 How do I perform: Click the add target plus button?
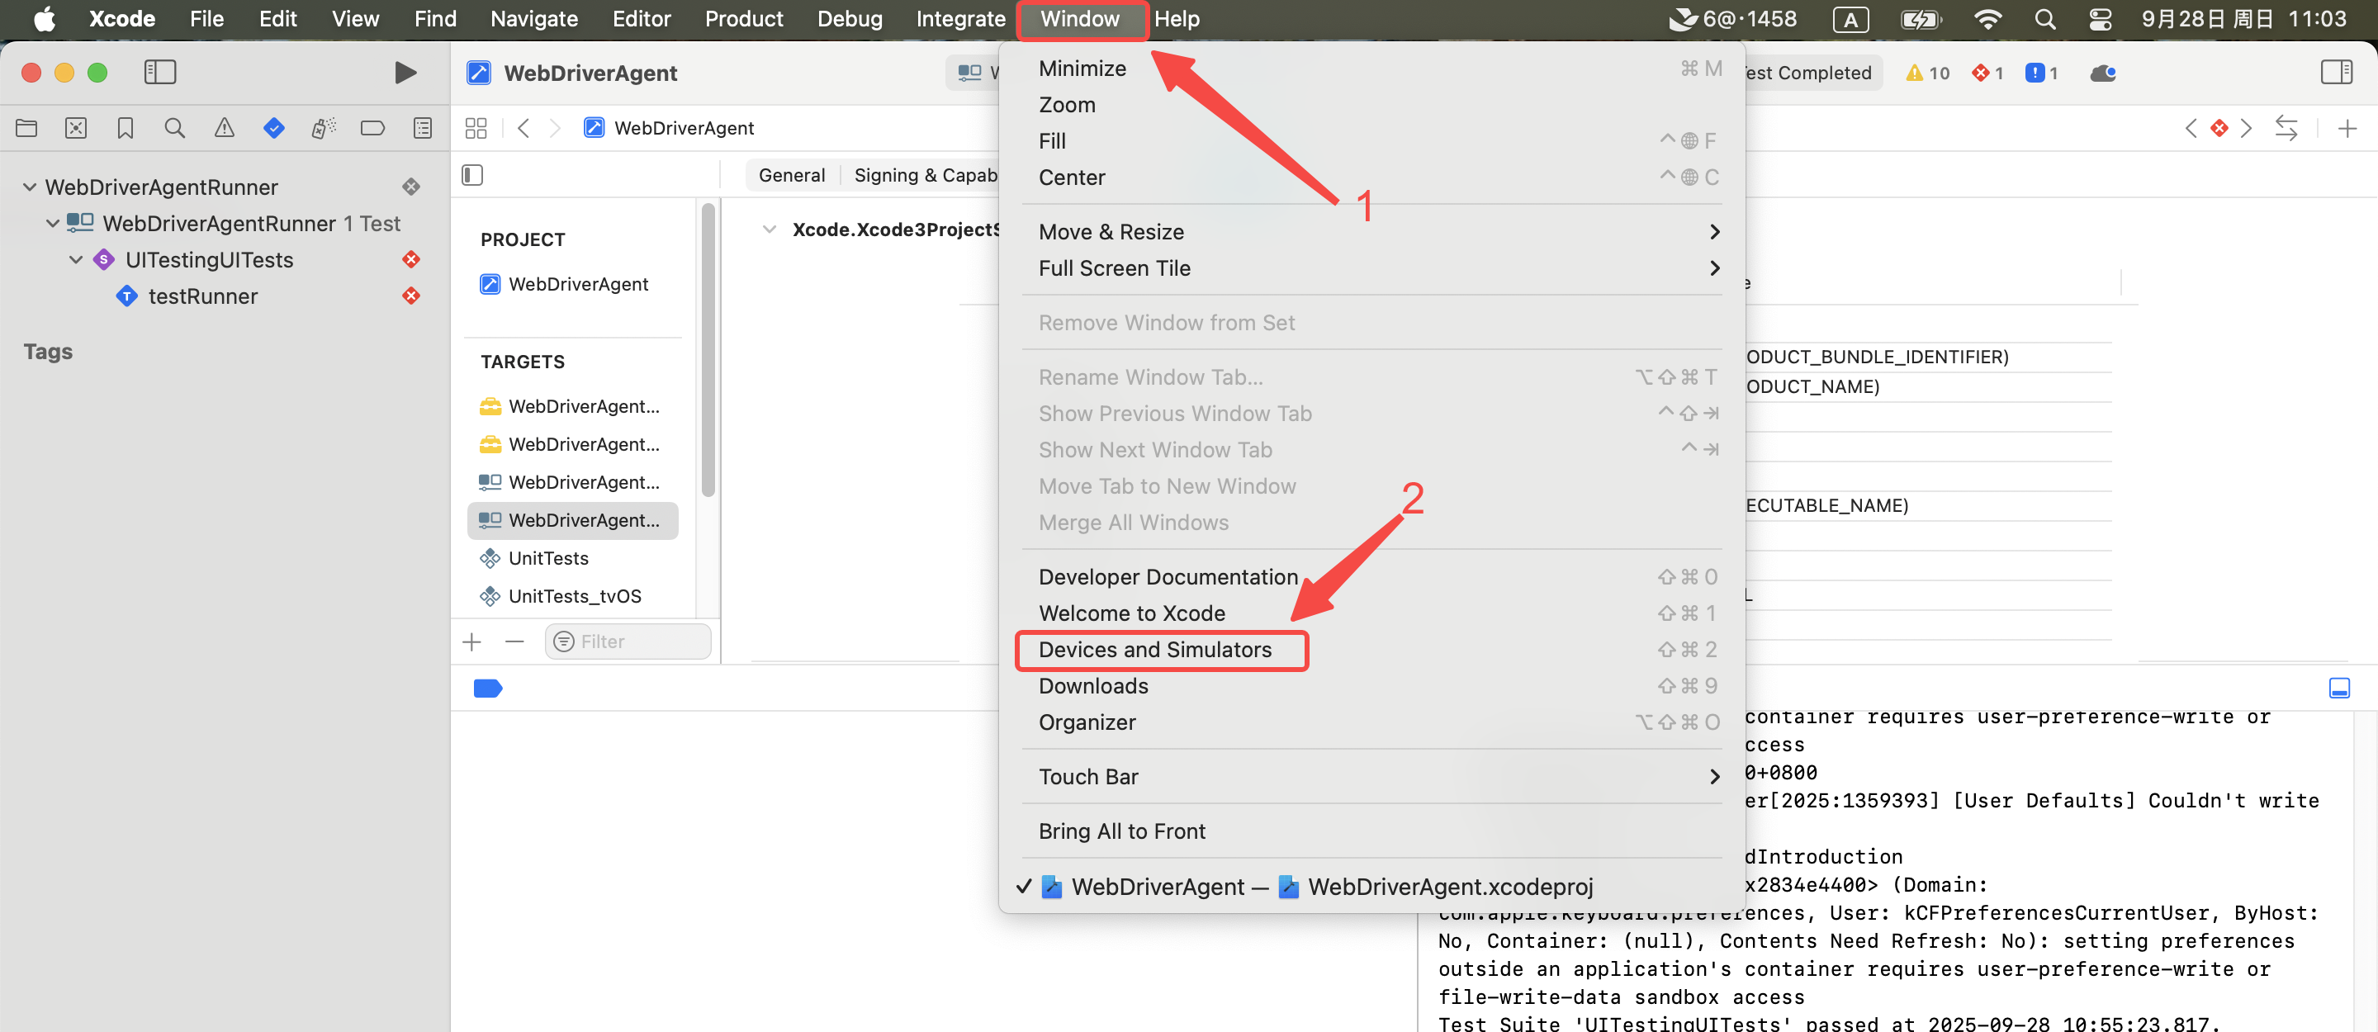coord(471,641)
